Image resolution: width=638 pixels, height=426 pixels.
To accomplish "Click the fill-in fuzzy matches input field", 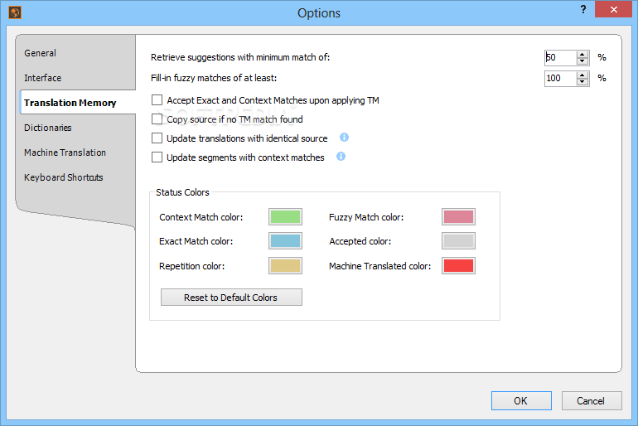I will [x=559, y=79].
